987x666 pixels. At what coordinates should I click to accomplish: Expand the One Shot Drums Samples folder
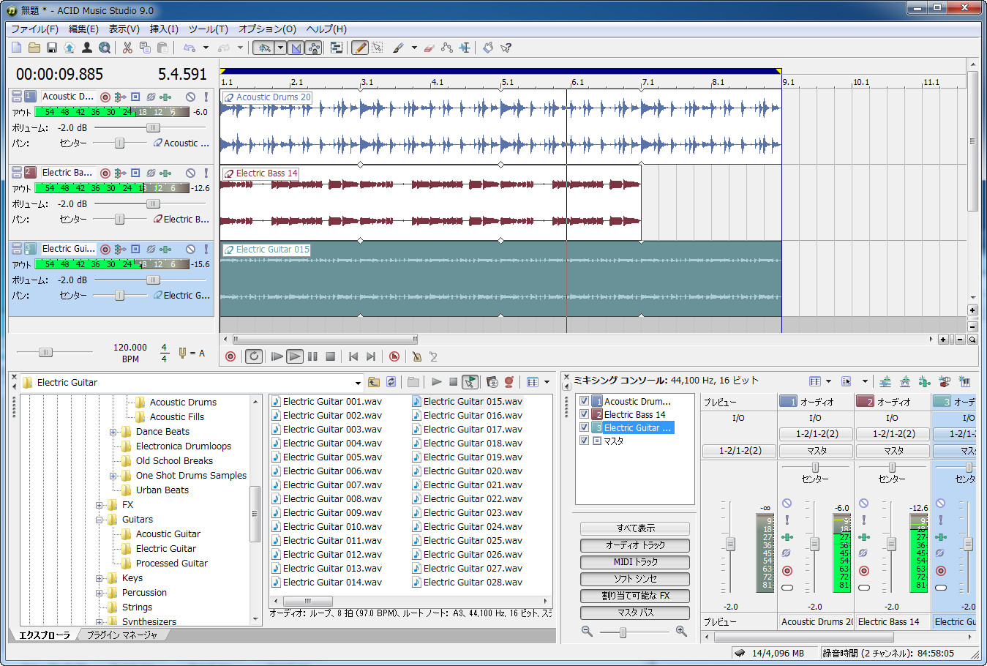click(x=113, y=476)
